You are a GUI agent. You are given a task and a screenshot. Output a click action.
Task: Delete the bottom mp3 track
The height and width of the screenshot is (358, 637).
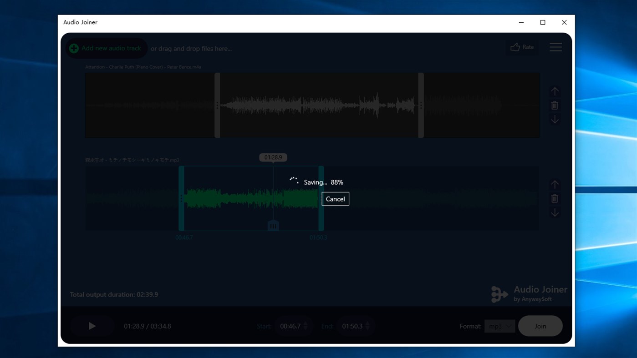[554, 198]
